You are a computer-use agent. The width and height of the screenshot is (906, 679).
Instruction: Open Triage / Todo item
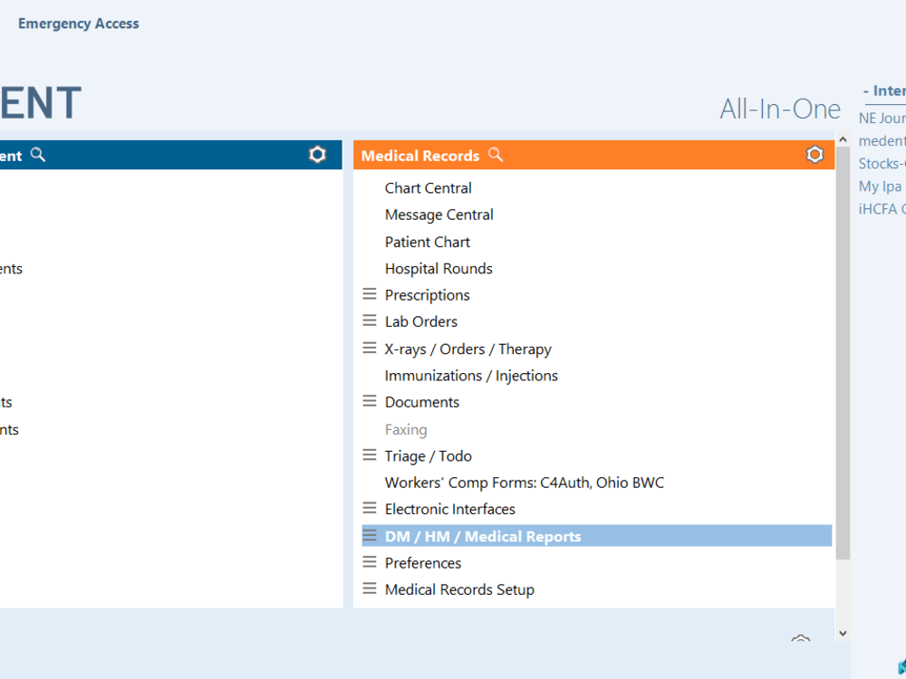429,456
